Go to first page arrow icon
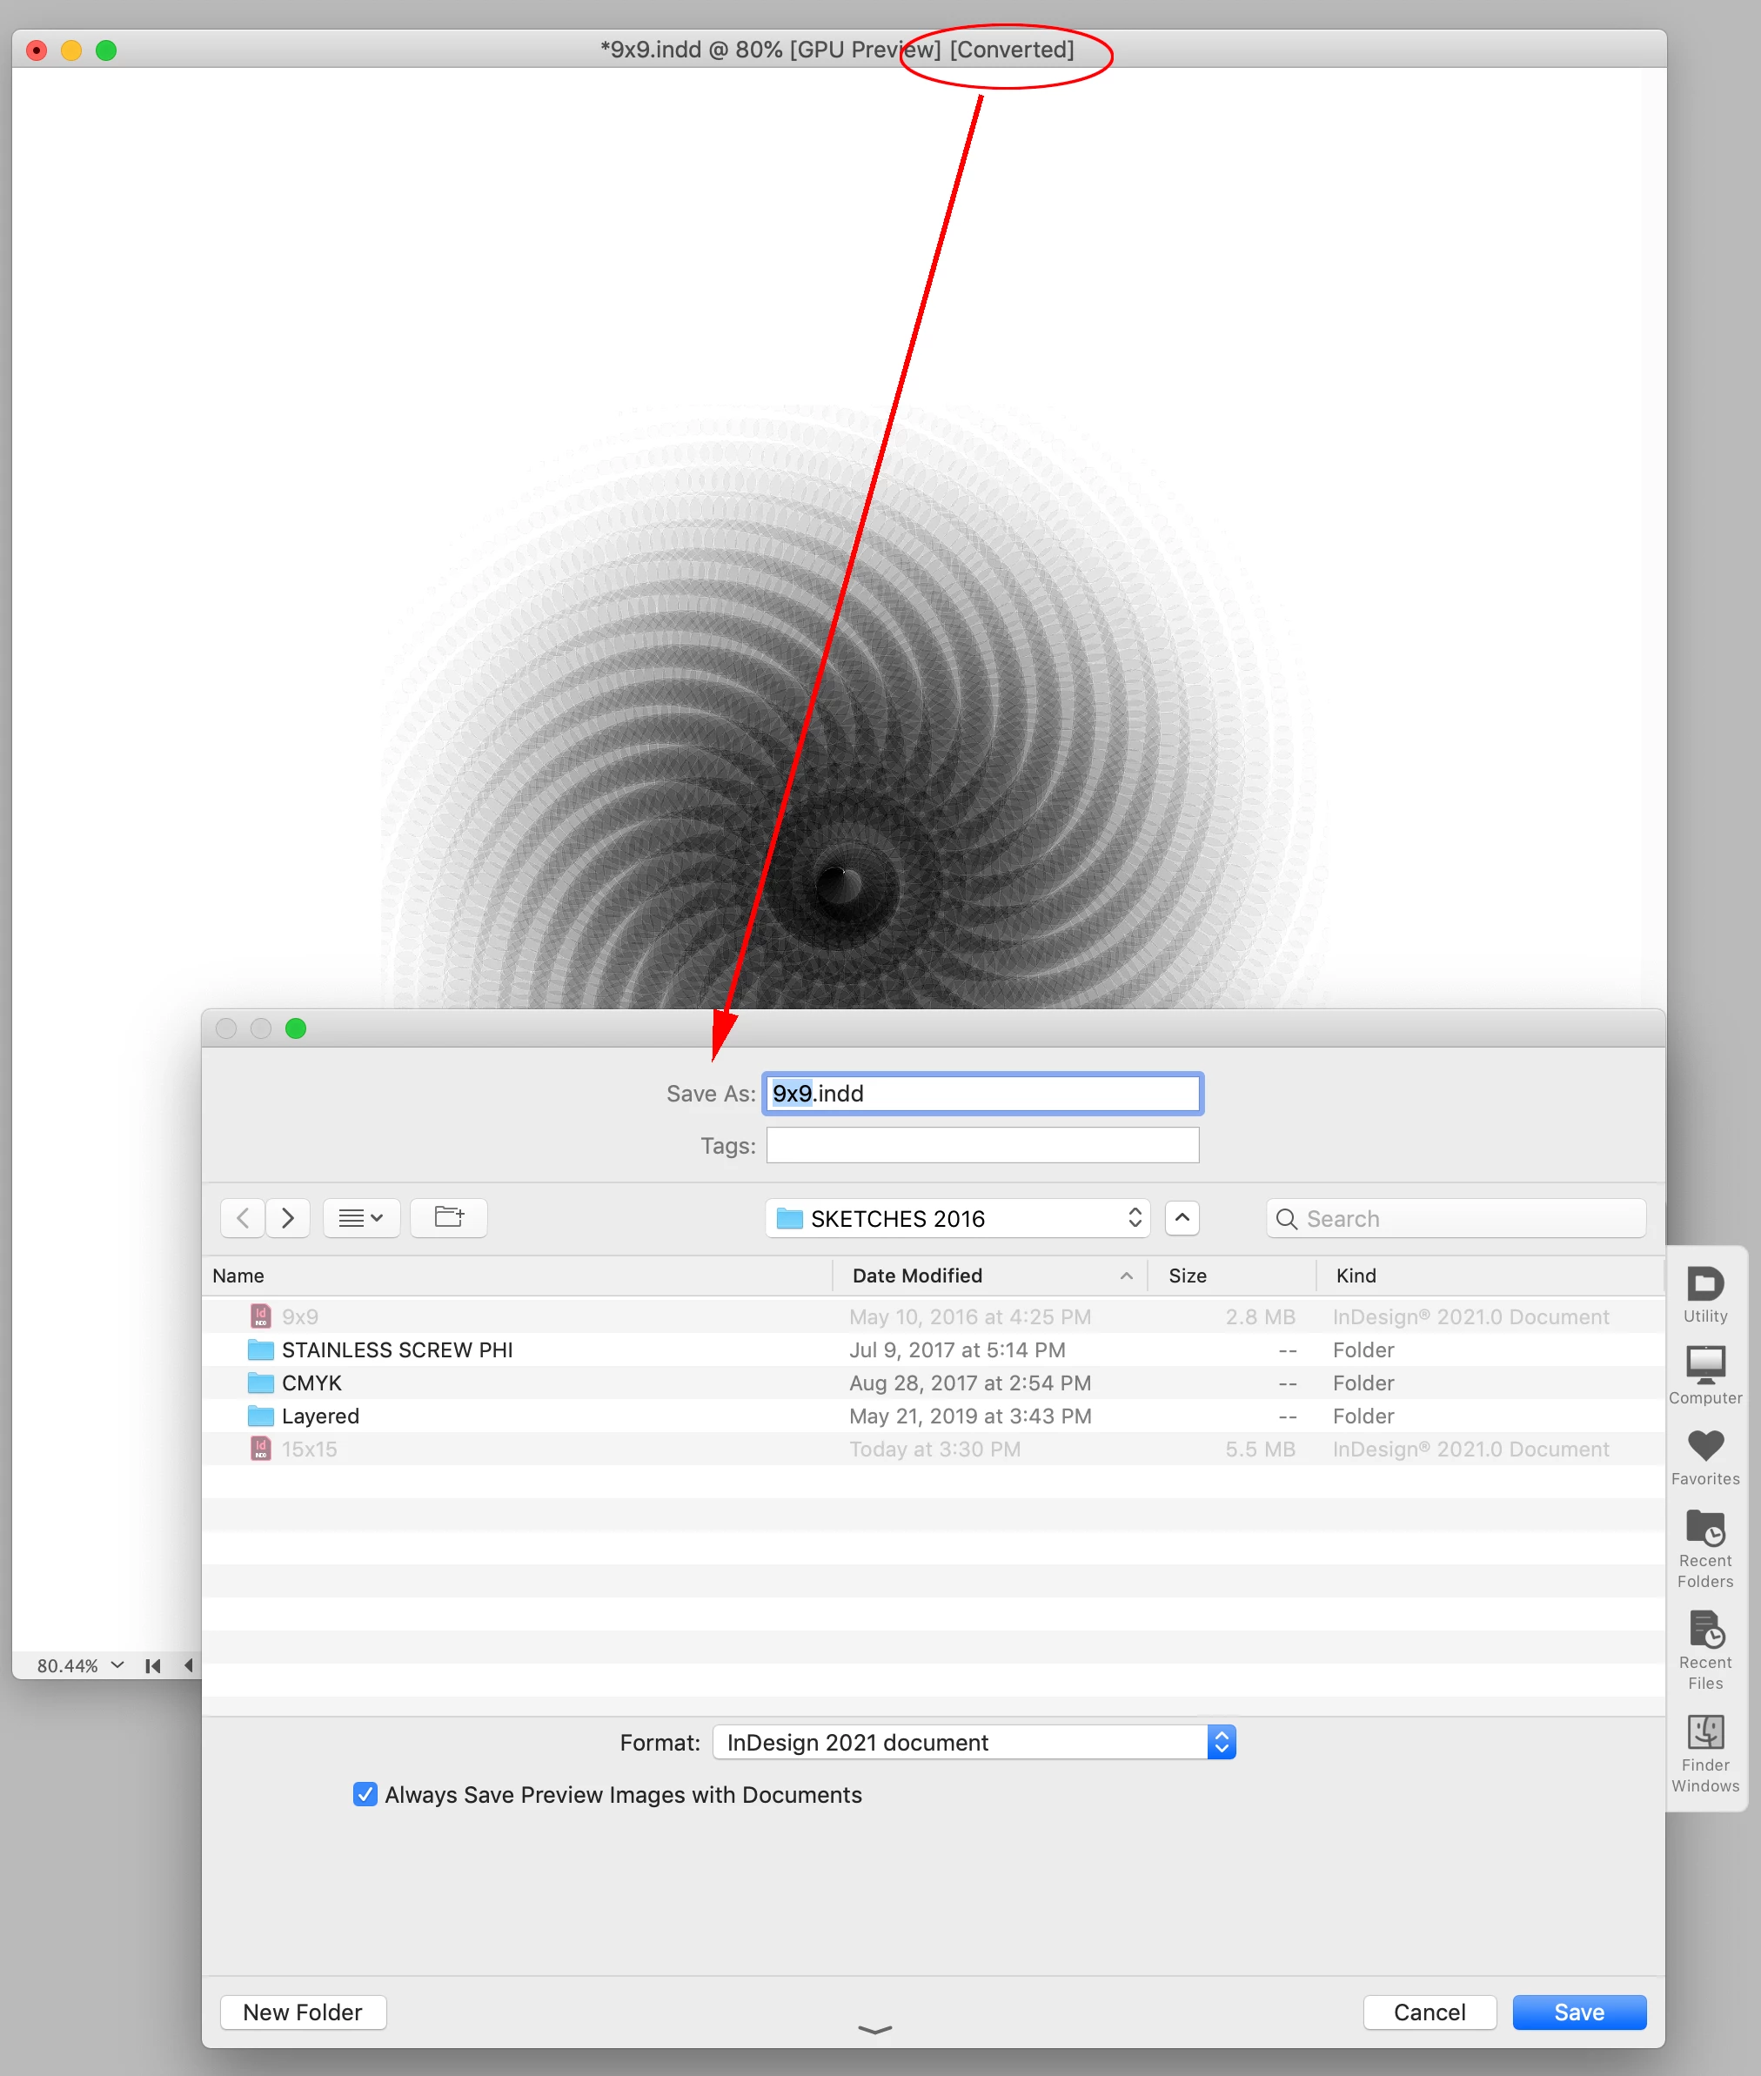This screenshot has width=1761, height=2076. point(153,1664)
